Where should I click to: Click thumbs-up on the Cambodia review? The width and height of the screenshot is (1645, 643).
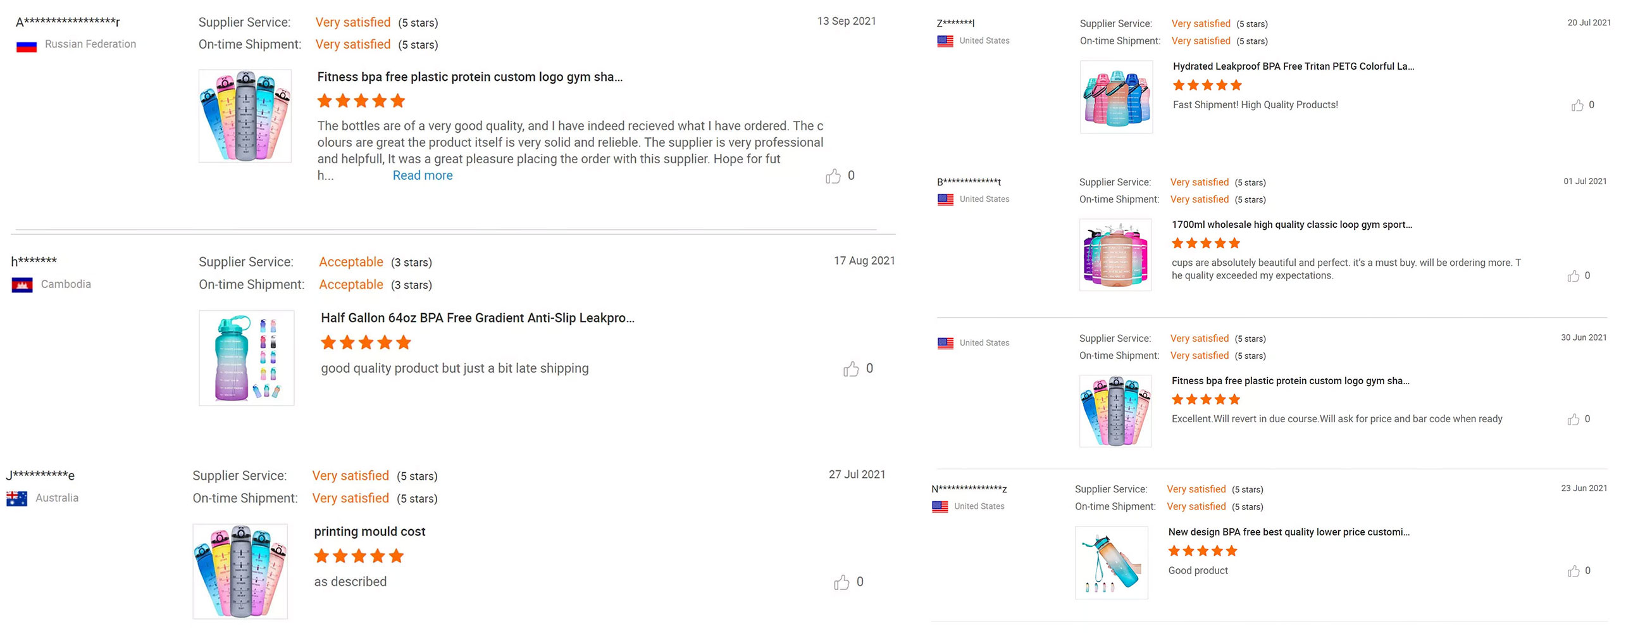pyautogui.click(x=850, y=369)
